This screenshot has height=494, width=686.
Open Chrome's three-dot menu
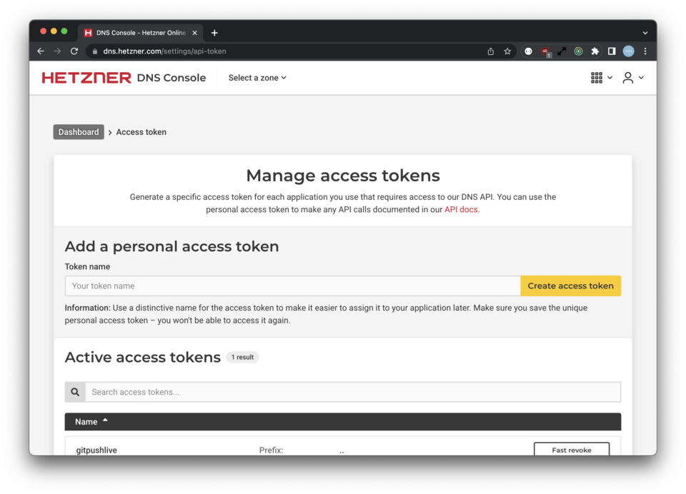coord(645,51)
